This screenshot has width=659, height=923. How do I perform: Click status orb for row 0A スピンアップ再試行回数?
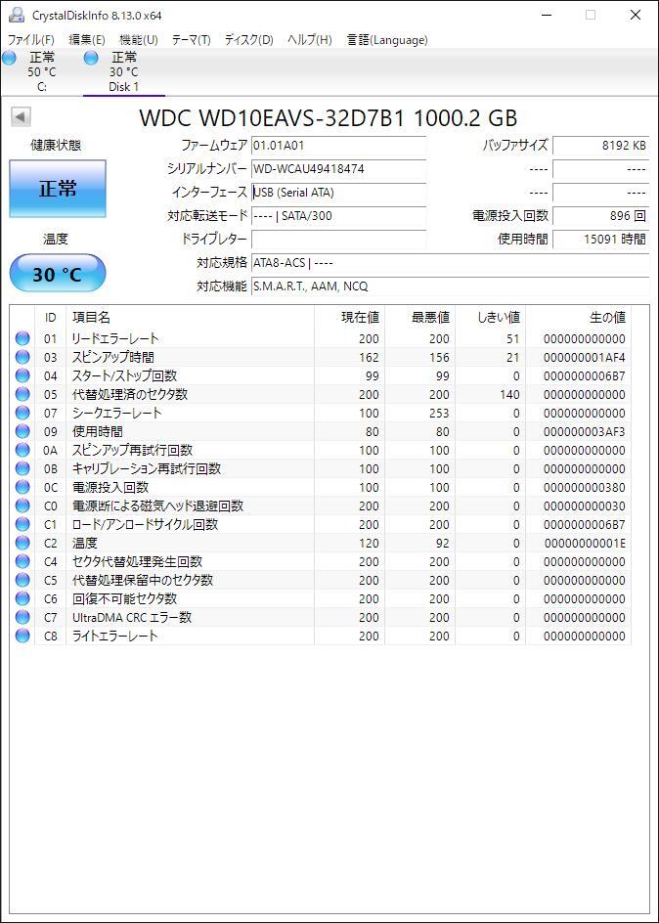(x=22, y=450)
